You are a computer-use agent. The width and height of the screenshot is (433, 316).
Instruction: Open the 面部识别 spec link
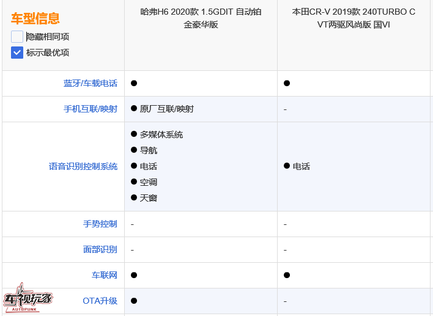click(100, 249)
